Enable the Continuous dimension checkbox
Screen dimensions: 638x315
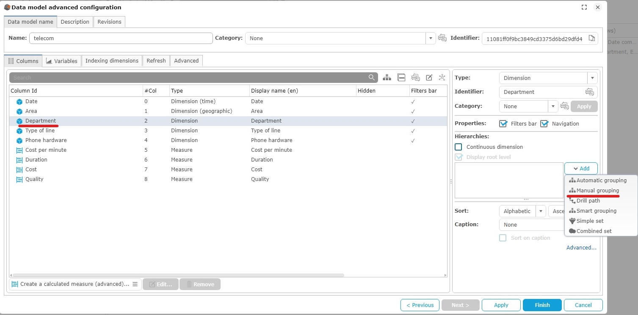tap(458, 147)
